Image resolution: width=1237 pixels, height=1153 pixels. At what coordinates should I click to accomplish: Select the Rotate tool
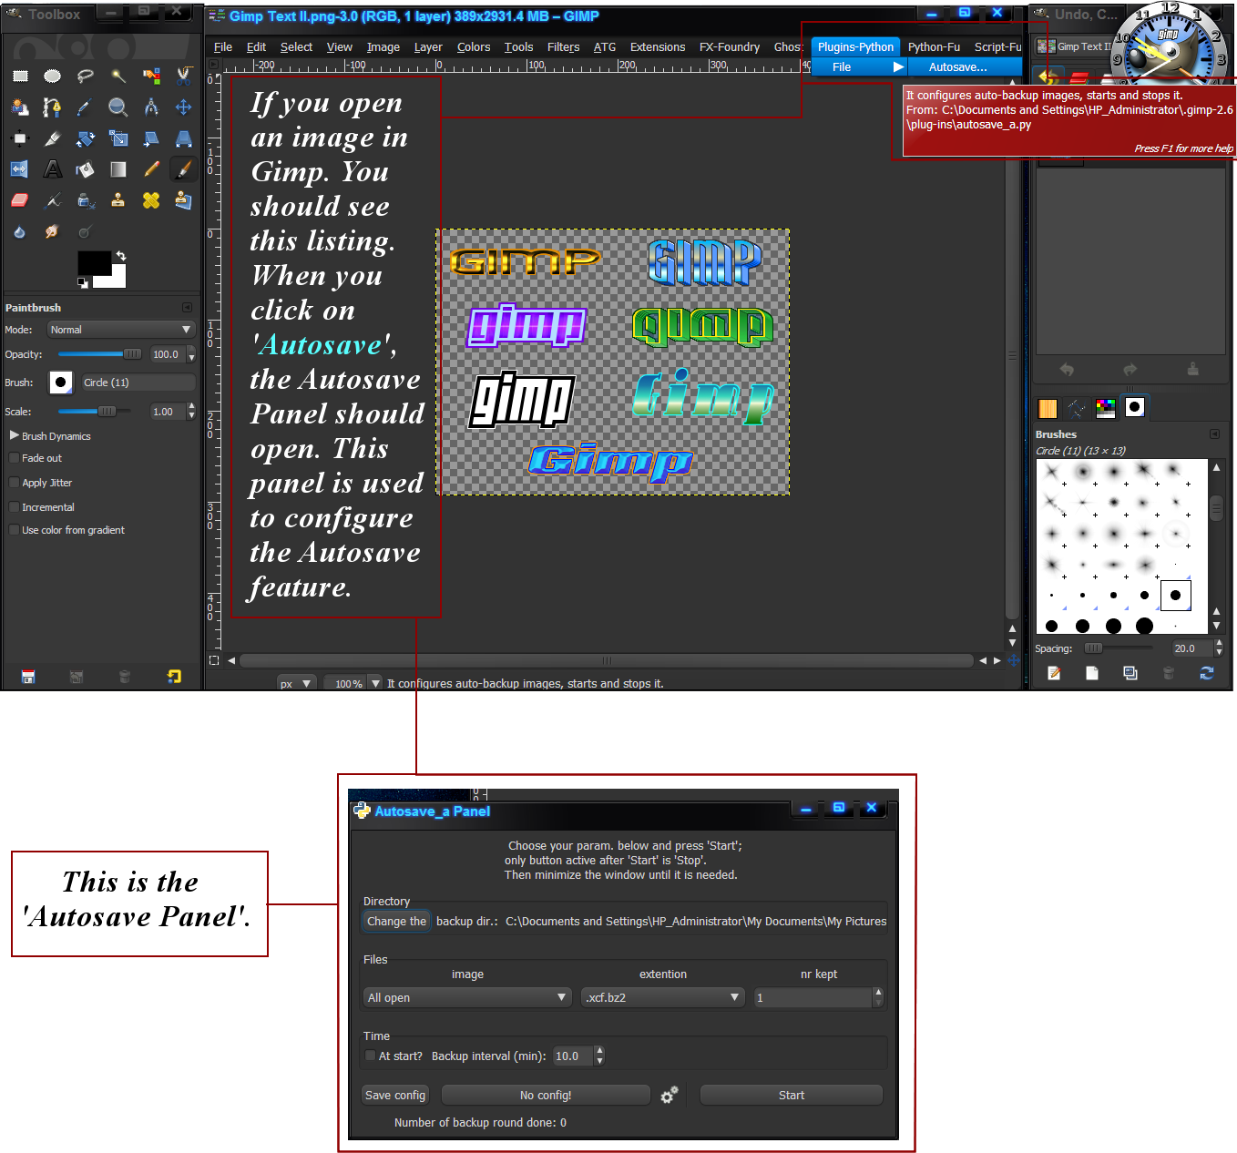pyautogui.click(x=86, y=138)
